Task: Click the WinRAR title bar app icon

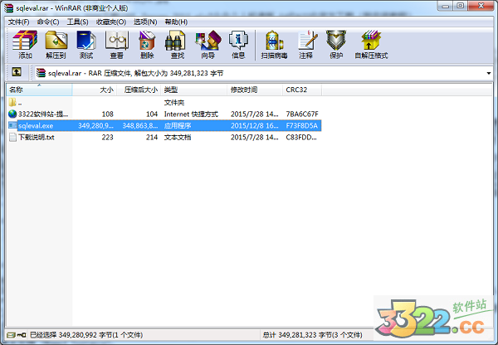Action: (x=8, y=7)
